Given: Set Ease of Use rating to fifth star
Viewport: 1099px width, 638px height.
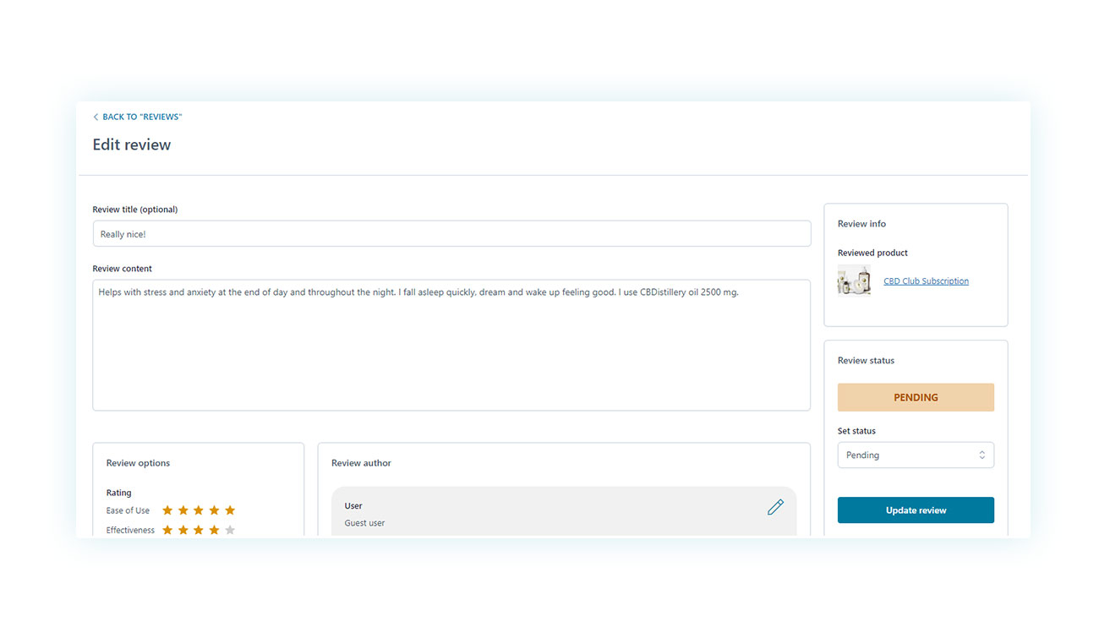Looking at the screenshot, I should (x=230, y=510).
